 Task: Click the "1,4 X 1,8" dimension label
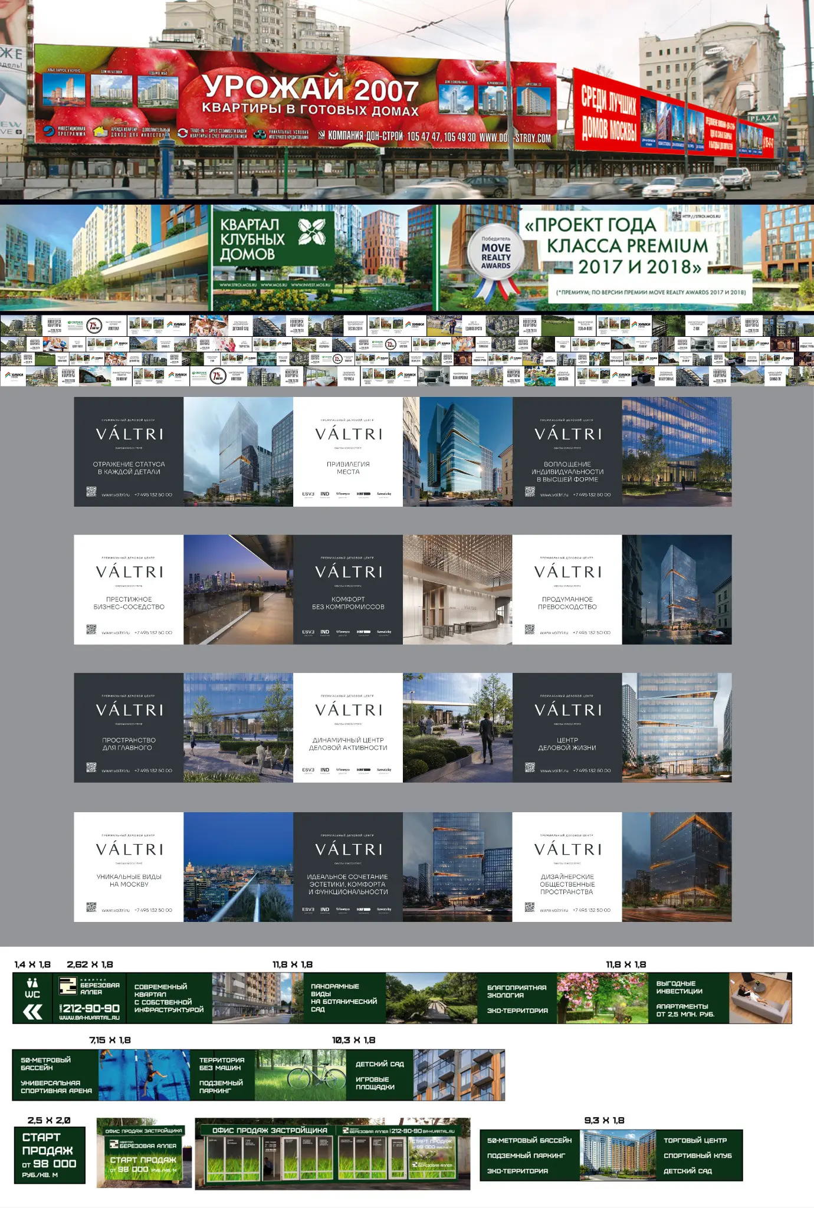coord(32,964)
